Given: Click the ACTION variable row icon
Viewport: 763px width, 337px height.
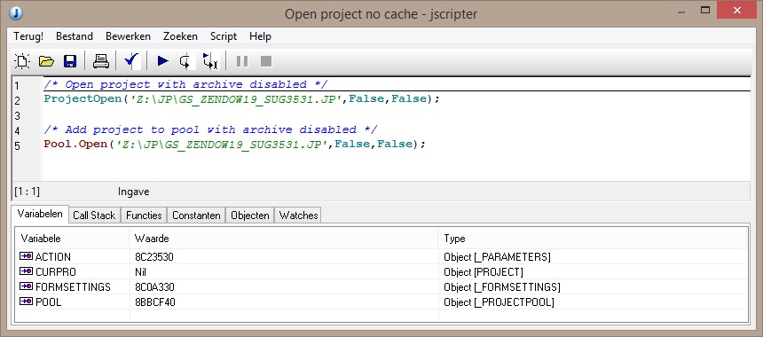Looking at the screenshot, I should [x=26, y=256].
